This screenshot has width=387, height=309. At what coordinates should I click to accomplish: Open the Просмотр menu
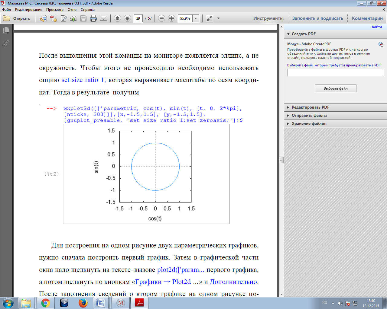click(x=55, y=10)
